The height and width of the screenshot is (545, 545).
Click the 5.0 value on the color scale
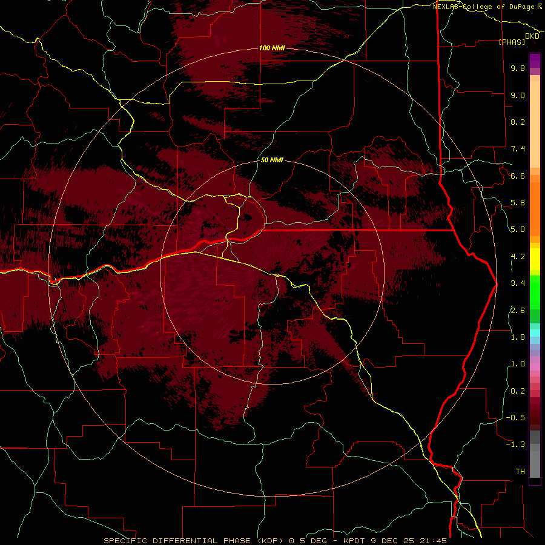click(518, 230)
